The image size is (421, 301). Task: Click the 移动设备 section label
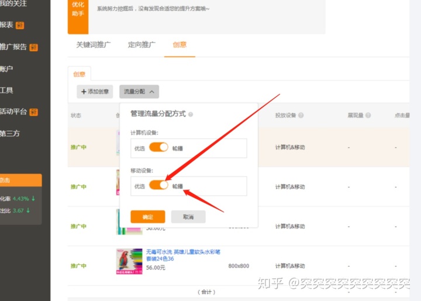pyautogui.click(x=142, y=171)
